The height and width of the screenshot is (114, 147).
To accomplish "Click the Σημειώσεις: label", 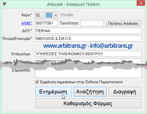I will pyautogui.click(x=21, y=70).
